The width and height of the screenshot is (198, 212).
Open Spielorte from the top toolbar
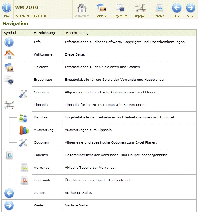(101, 8)
